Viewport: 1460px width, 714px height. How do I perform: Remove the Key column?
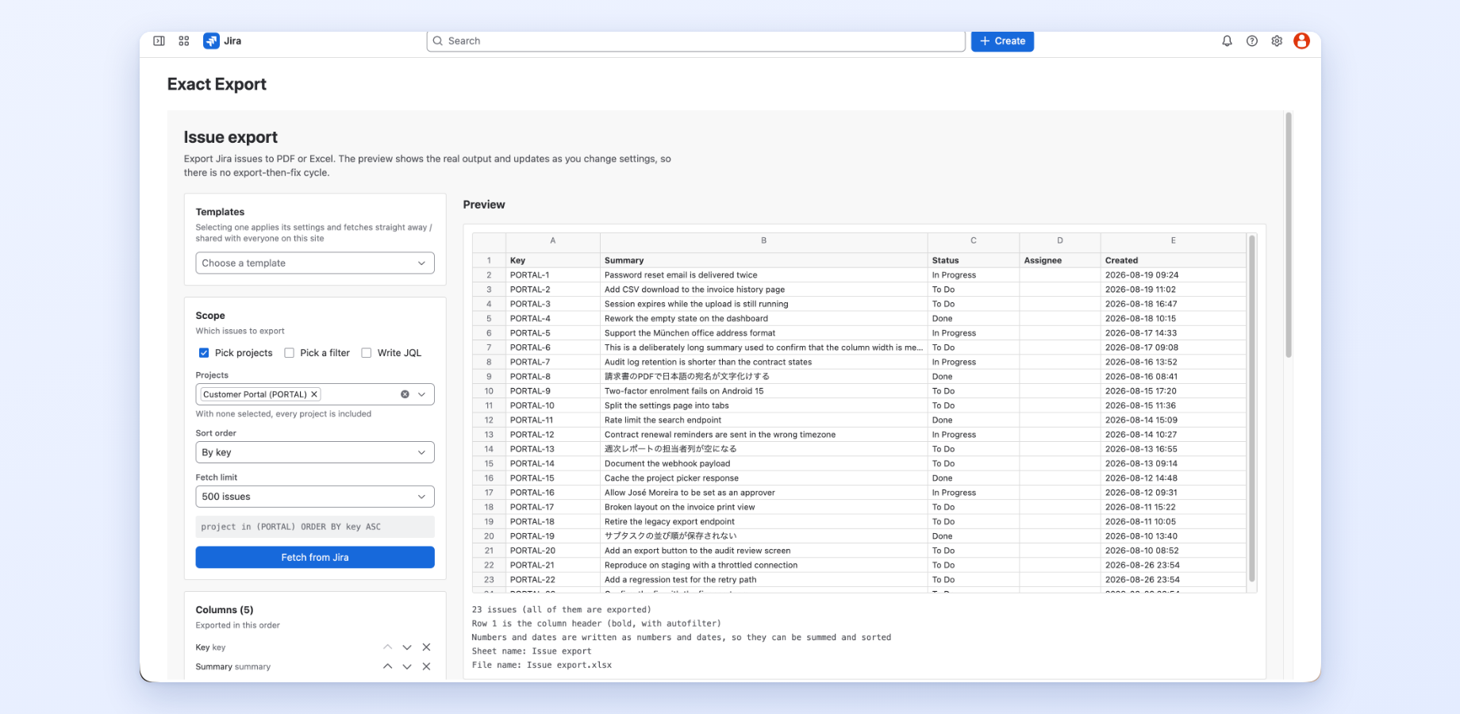(x=426, y=647)
